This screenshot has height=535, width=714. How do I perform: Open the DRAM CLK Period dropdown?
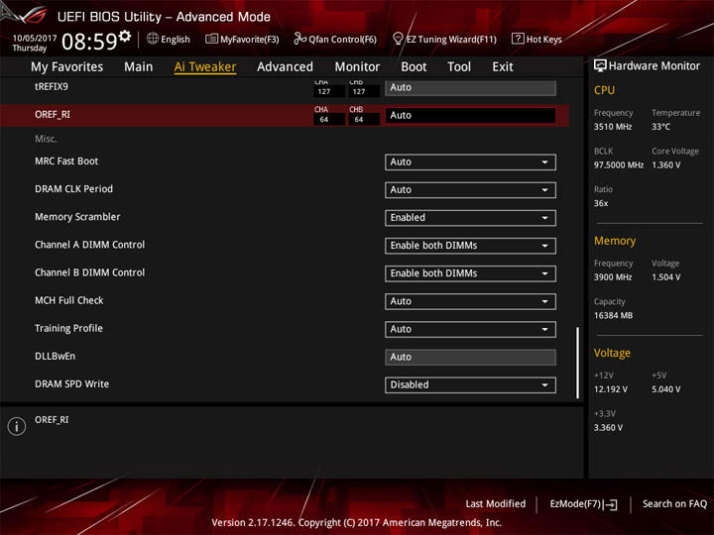pyautogui.click(x=470, y=189)
